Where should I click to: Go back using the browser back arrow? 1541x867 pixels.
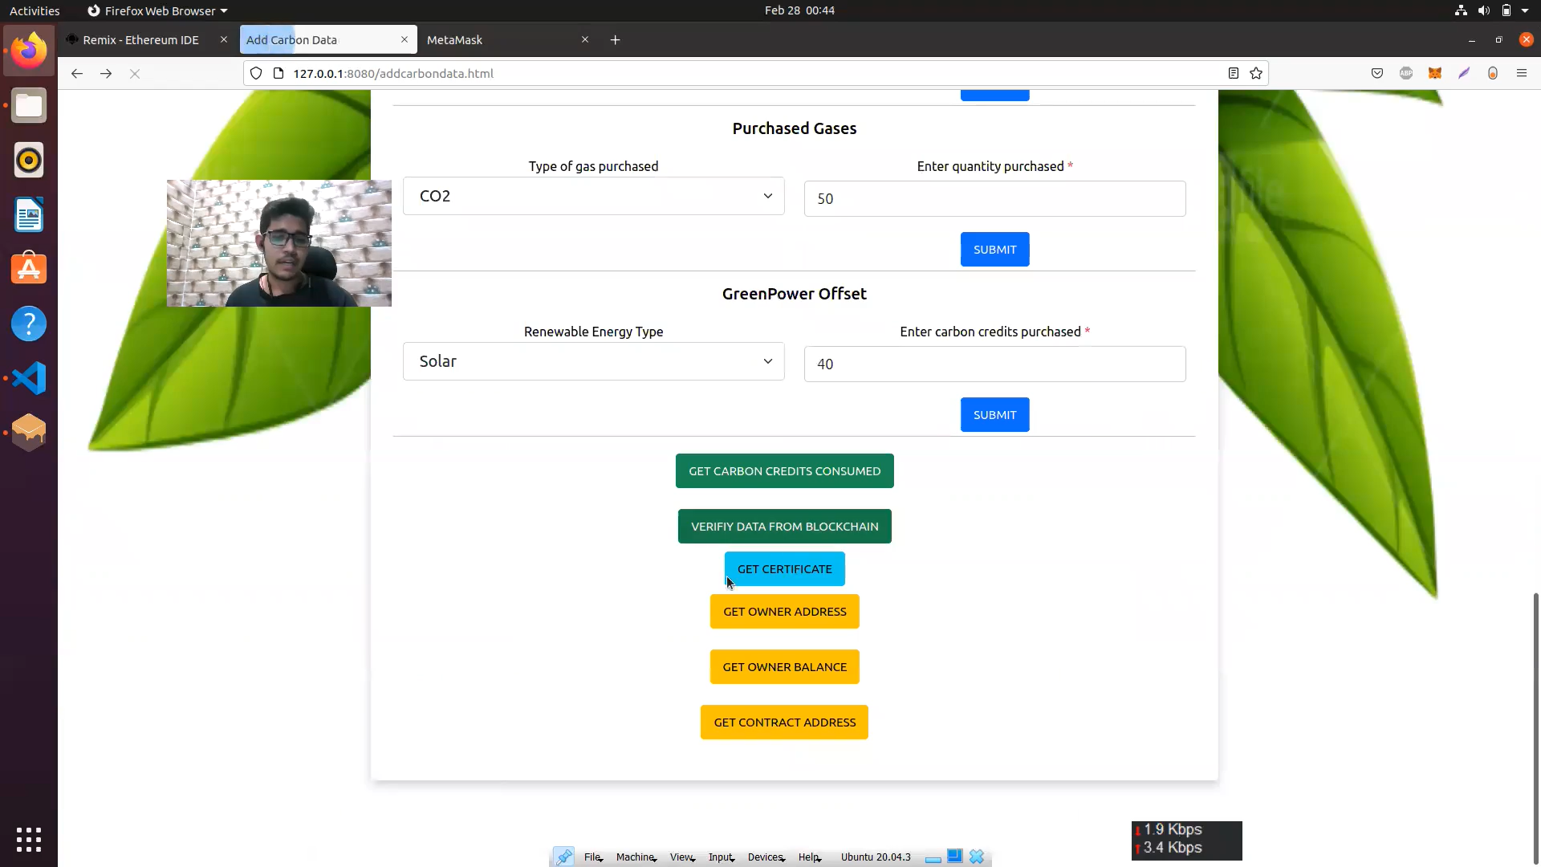click(77, 73)
